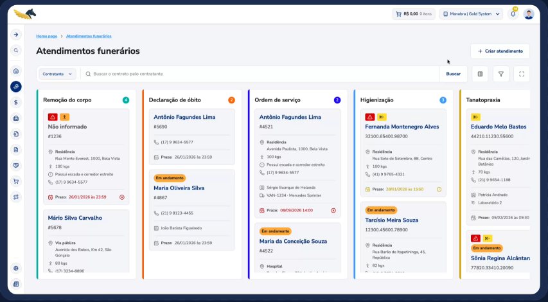Click red alert badge on Fernanda Montenegro card
The image size is (548, 302).
(x=370, y=117)
